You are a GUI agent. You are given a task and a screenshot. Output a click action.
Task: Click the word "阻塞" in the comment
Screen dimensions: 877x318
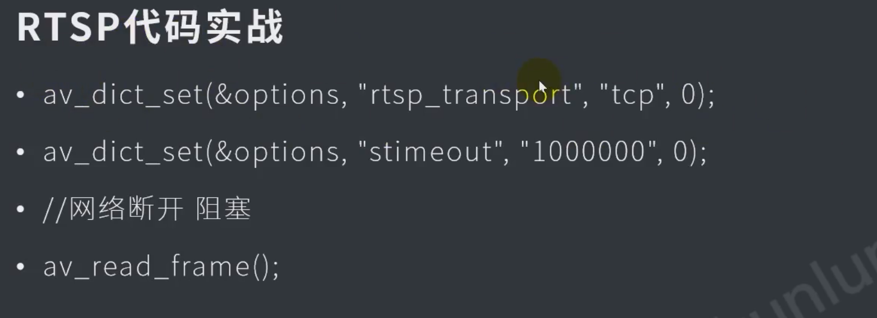(223, 211)
